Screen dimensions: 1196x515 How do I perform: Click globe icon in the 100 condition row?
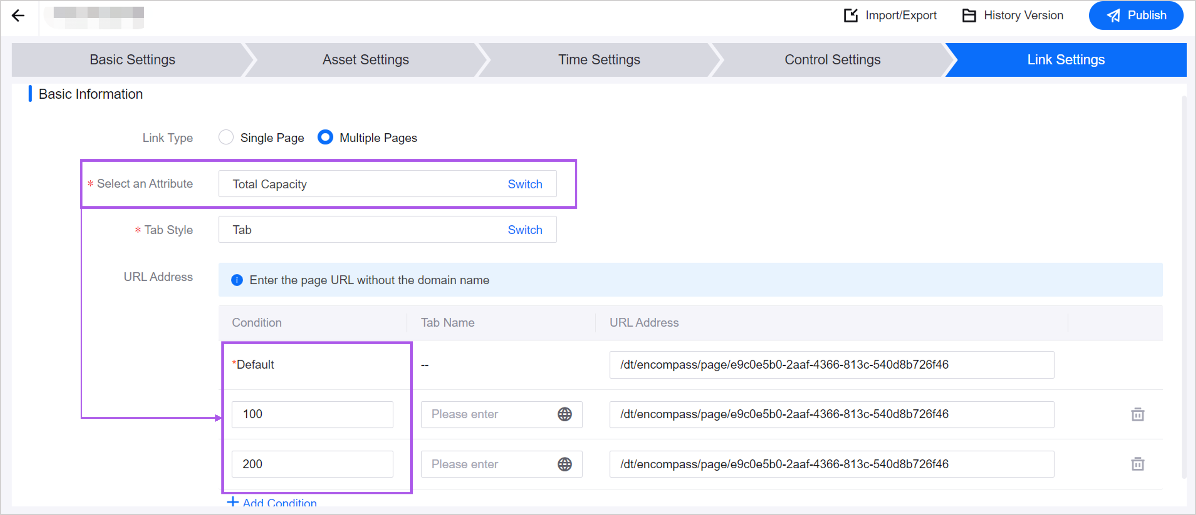pyautogui.click(x=565, y=414)
